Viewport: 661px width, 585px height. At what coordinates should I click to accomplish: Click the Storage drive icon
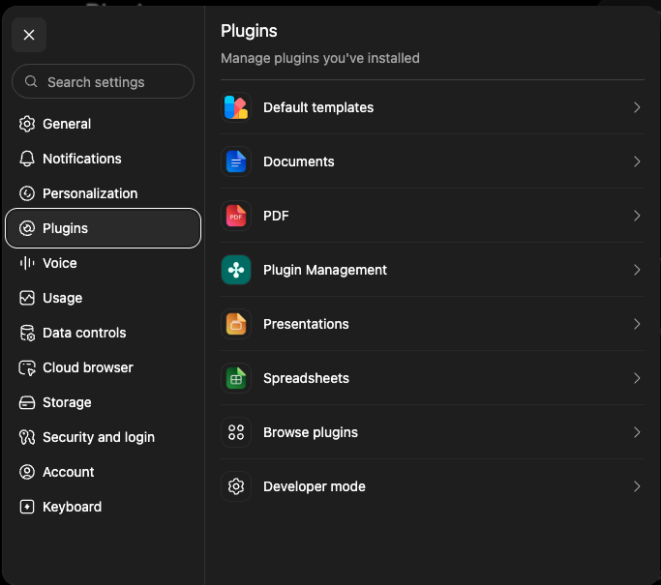pos(27,402)
